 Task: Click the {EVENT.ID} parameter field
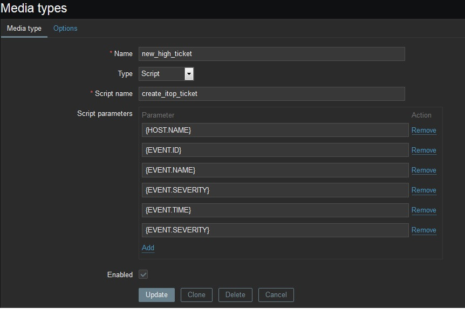pyautogui.click(x=275, y=150)
